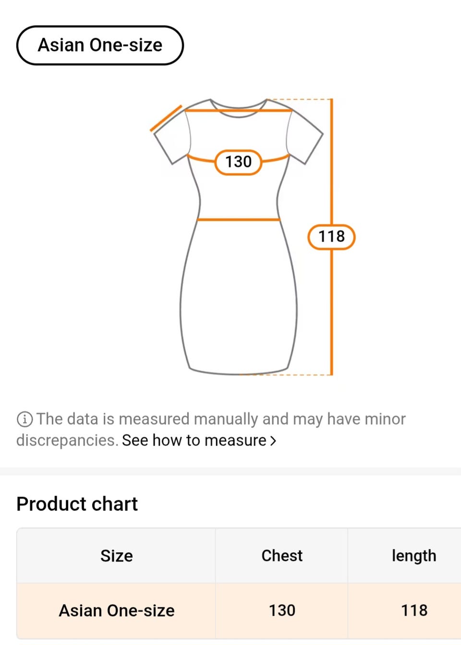Open the See how to measure link

click(194, 440)
